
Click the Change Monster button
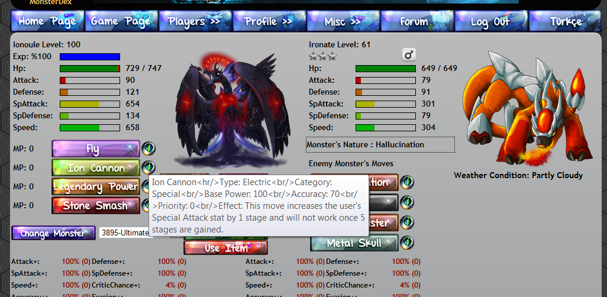53,233
